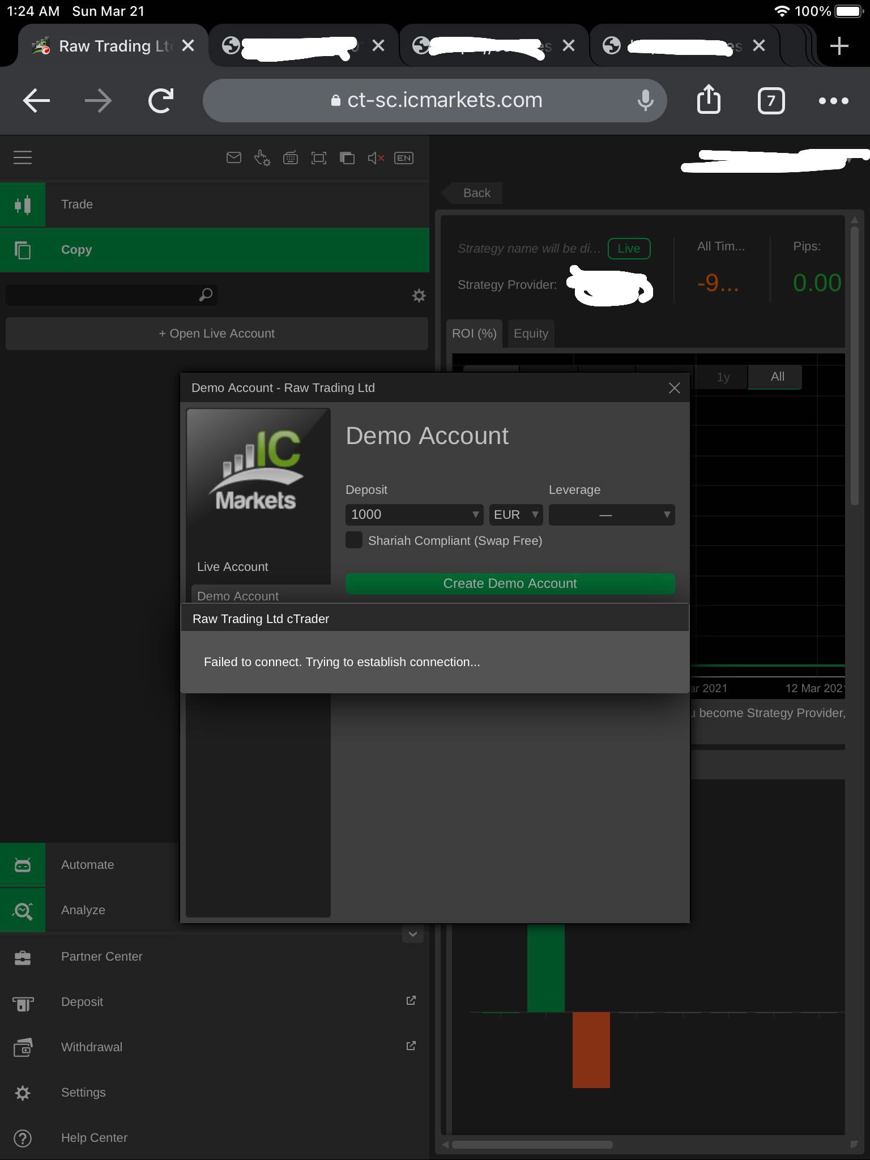
Task: Select Demo Account in dialog sidebar
Action: click(261, 595)
